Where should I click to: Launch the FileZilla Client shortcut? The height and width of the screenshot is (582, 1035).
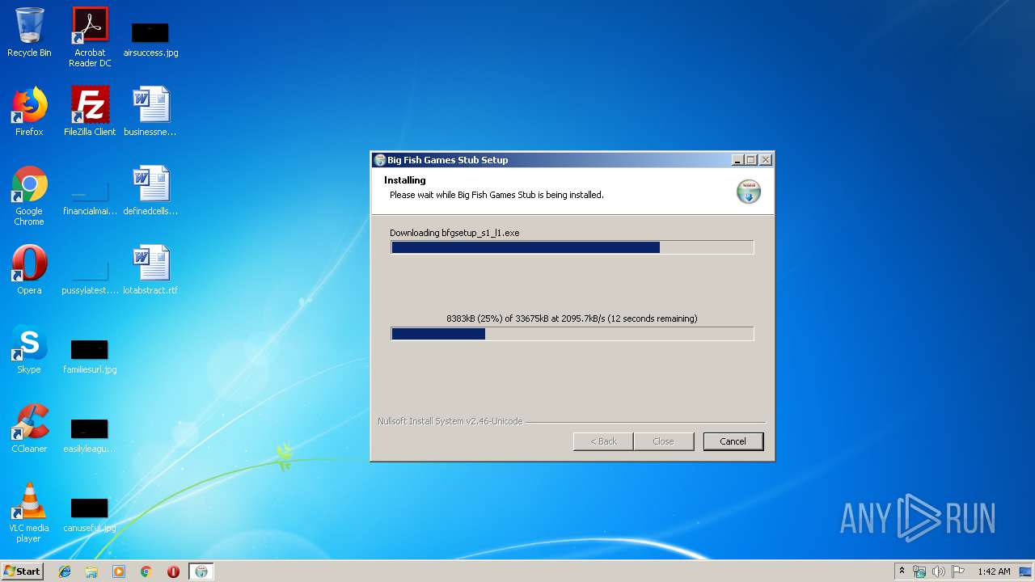tap(90, 112)
